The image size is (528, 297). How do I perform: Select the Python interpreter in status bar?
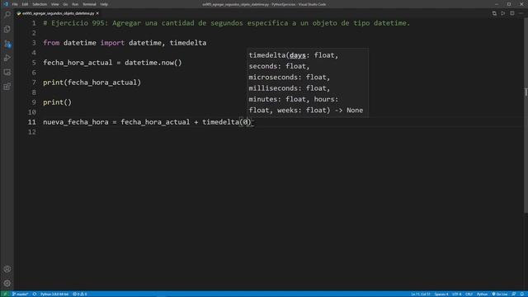point(54,294)
